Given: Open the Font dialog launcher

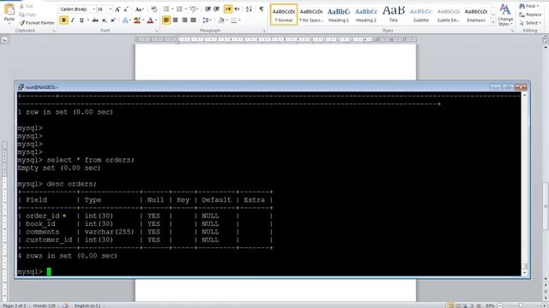Looking at the screenshot, I should [x=156, y=31].
